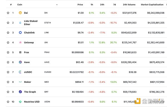Open dropdown arrow next to Coin header

[57, 5]
